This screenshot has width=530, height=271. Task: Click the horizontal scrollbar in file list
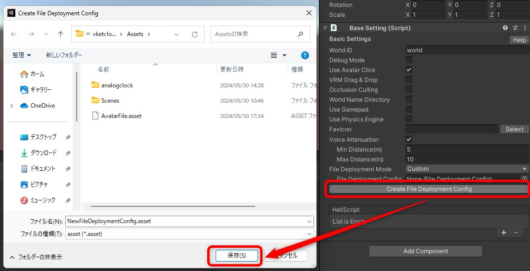click(173, 206)
